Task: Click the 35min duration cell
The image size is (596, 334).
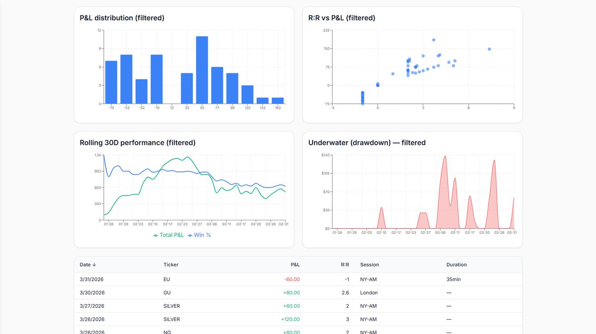Action: coord(453,279)
